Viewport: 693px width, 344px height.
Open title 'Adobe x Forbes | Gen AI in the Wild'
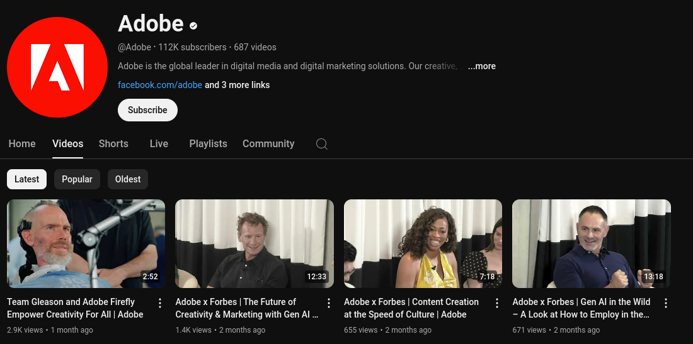pos(581,308)
